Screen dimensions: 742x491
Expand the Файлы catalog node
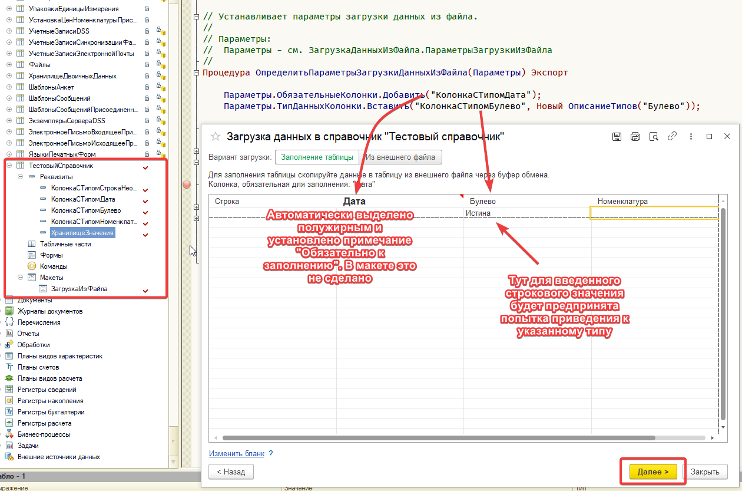pyautogui.click(x=9, y=65)
